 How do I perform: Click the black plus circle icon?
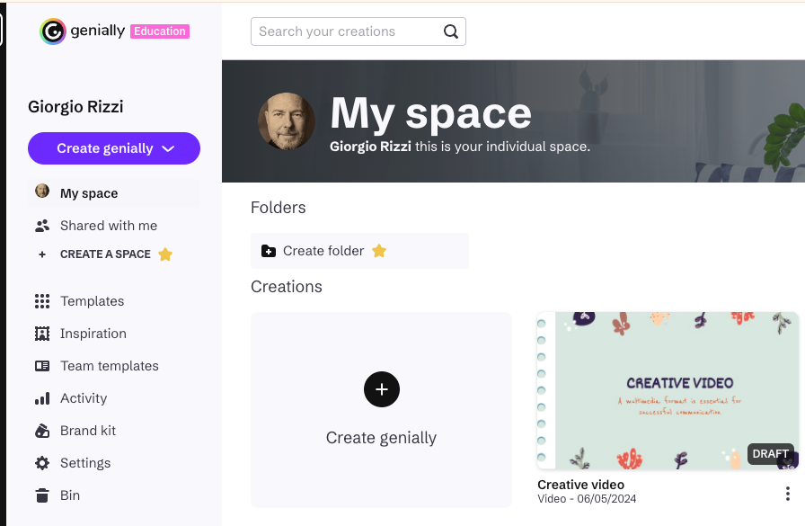pos(382,389)
